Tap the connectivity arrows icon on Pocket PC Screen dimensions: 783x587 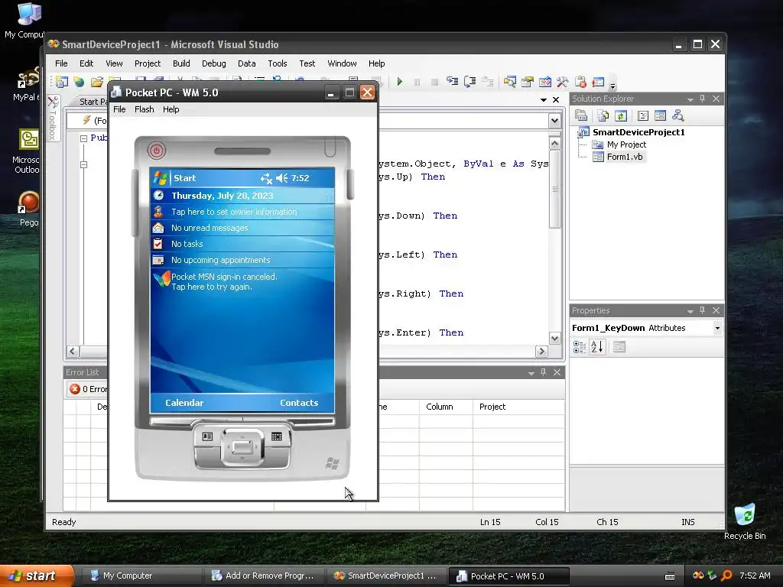click(x=266, y=178)
